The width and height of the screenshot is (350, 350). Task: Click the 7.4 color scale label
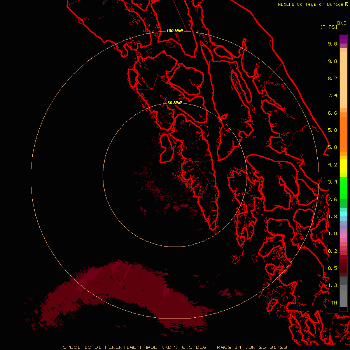332,96
